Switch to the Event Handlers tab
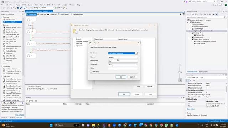Viewport: 228px width, 128px height. coord(63,14)
